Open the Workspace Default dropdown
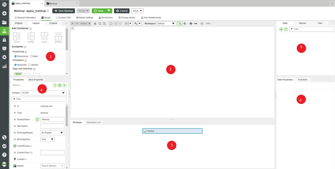Viewport: 335px width, 169px height. (x=166, y=23)
